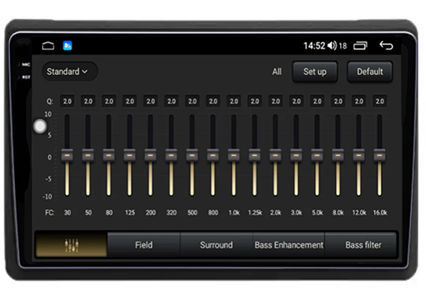Select the equalizer sliders icon tab
The width and height of the screenshot is (426, 294).
(x=72, y=245)
